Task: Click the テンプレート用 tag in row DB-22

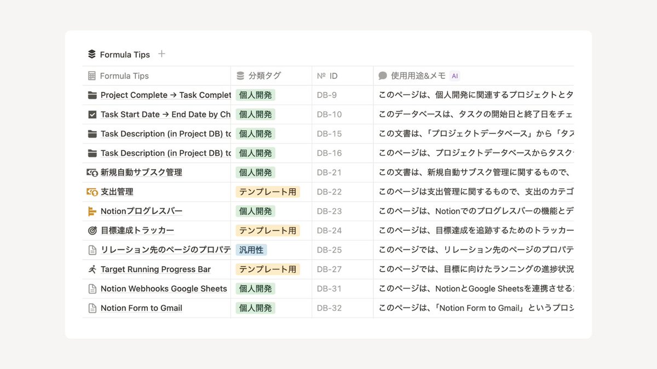Action: pyautogui.click(x=268, y=192)
